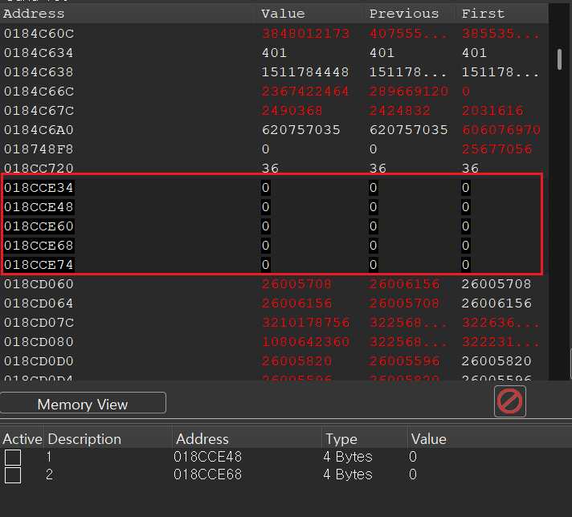572x517 pixels.
Task: Sort results by Value column header
Action: point(283,14)
